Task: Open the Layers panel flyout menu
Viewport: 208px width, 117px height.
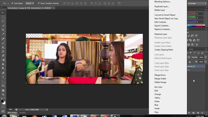Action: pos(206,49)
